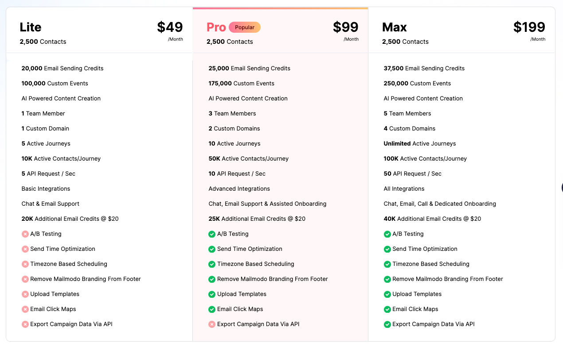Click red X beside Lite Upload Templates
Image resolution: width=563 pixels, height=346 pixels.
25,294
